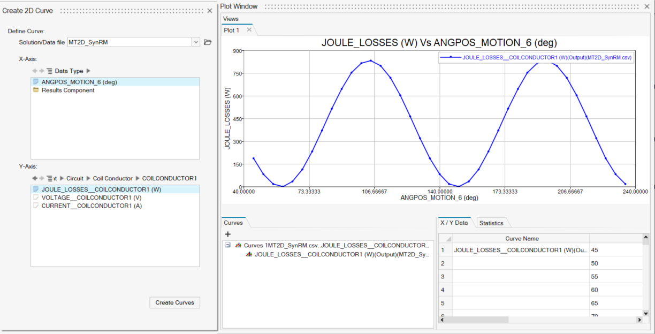Click the JOULE_LOSSES child curve icon in Curves tree
The width and height of the screenshot is (655, 334).
[249, 254]
